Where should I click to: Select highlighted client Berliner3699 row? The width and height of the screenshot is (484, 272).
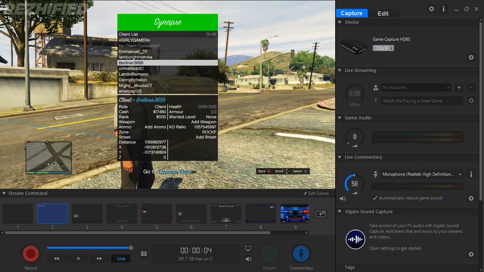tap(167, 63)
